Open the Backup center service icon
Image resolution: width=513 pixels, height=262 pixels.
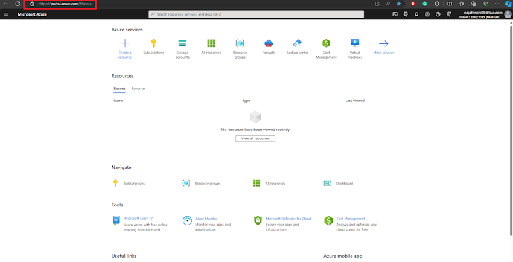pos(298,43)
